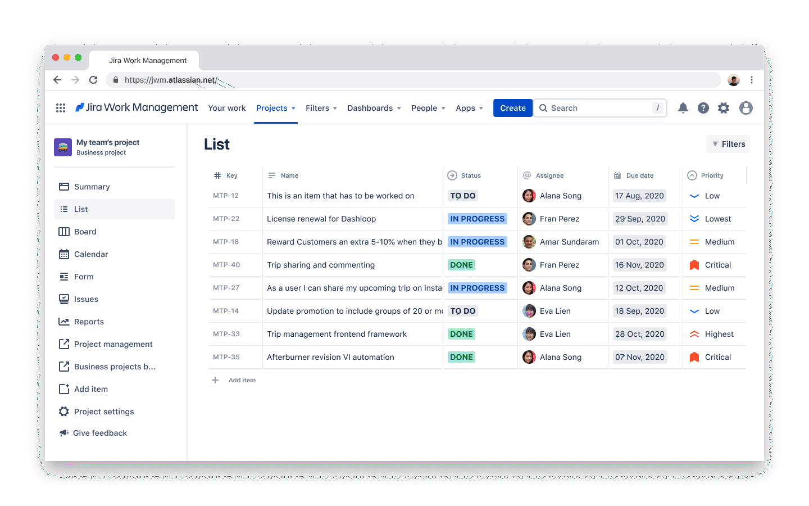The width and height of the screenshot is (809, 506).
Task: Sort by the Name column header
Action: pos(283,175)
